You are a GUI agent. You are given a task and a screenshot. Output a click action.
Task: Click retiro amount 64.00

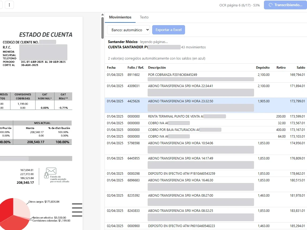[x=282, y=136]
